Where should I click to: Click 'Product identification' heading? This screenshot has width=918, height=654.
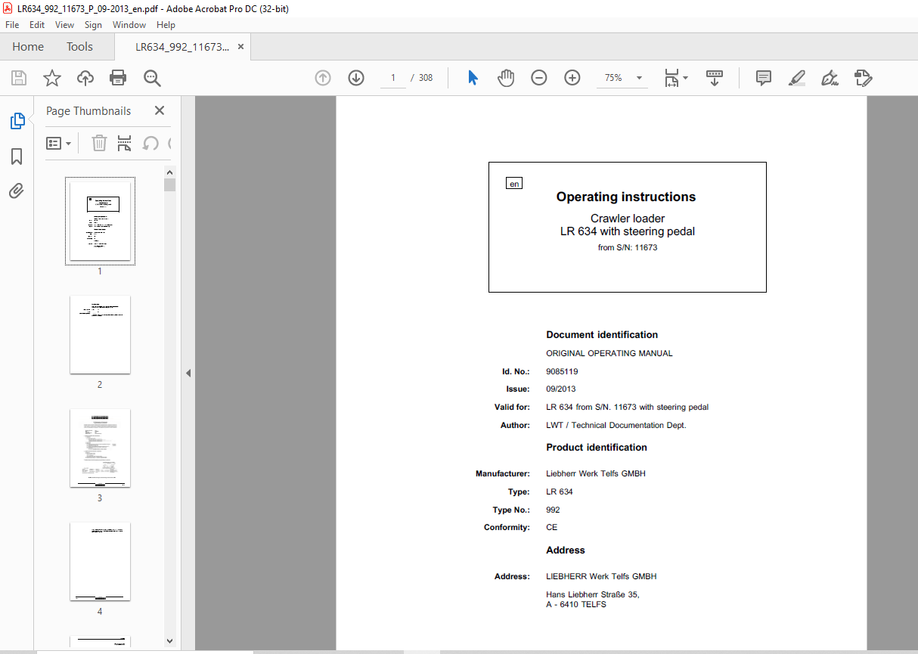click(x=597, y=447)
